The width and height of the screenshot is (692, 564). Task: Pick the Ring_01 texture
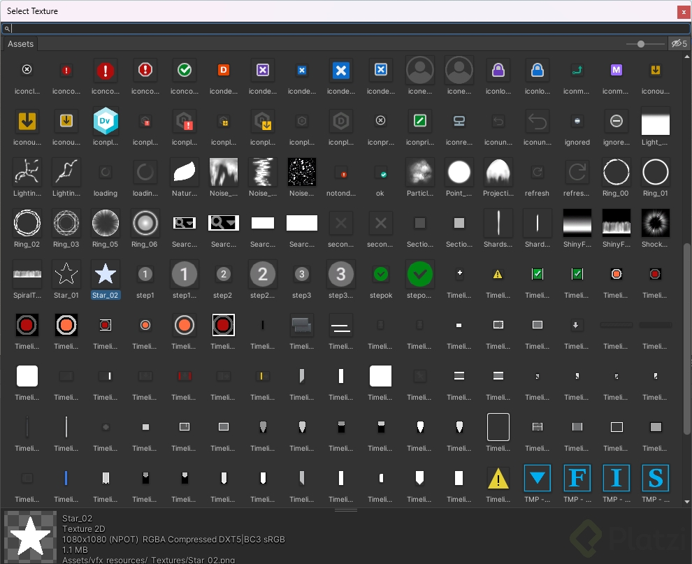click(656, 172)
